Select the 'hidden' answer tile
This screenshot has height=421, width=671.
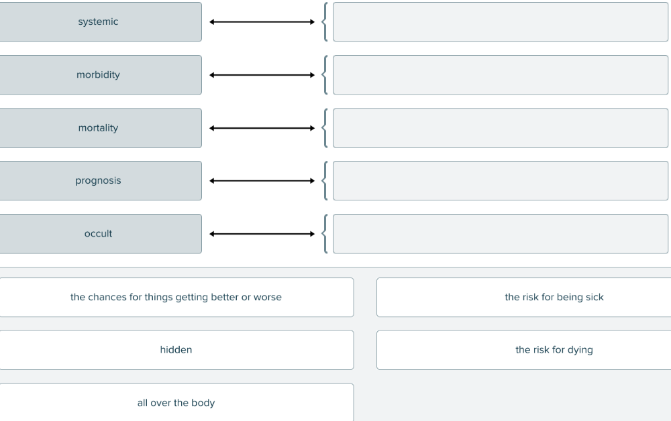coord(176,350)
